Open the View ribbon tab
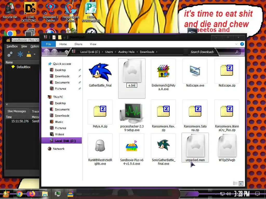 93,44
